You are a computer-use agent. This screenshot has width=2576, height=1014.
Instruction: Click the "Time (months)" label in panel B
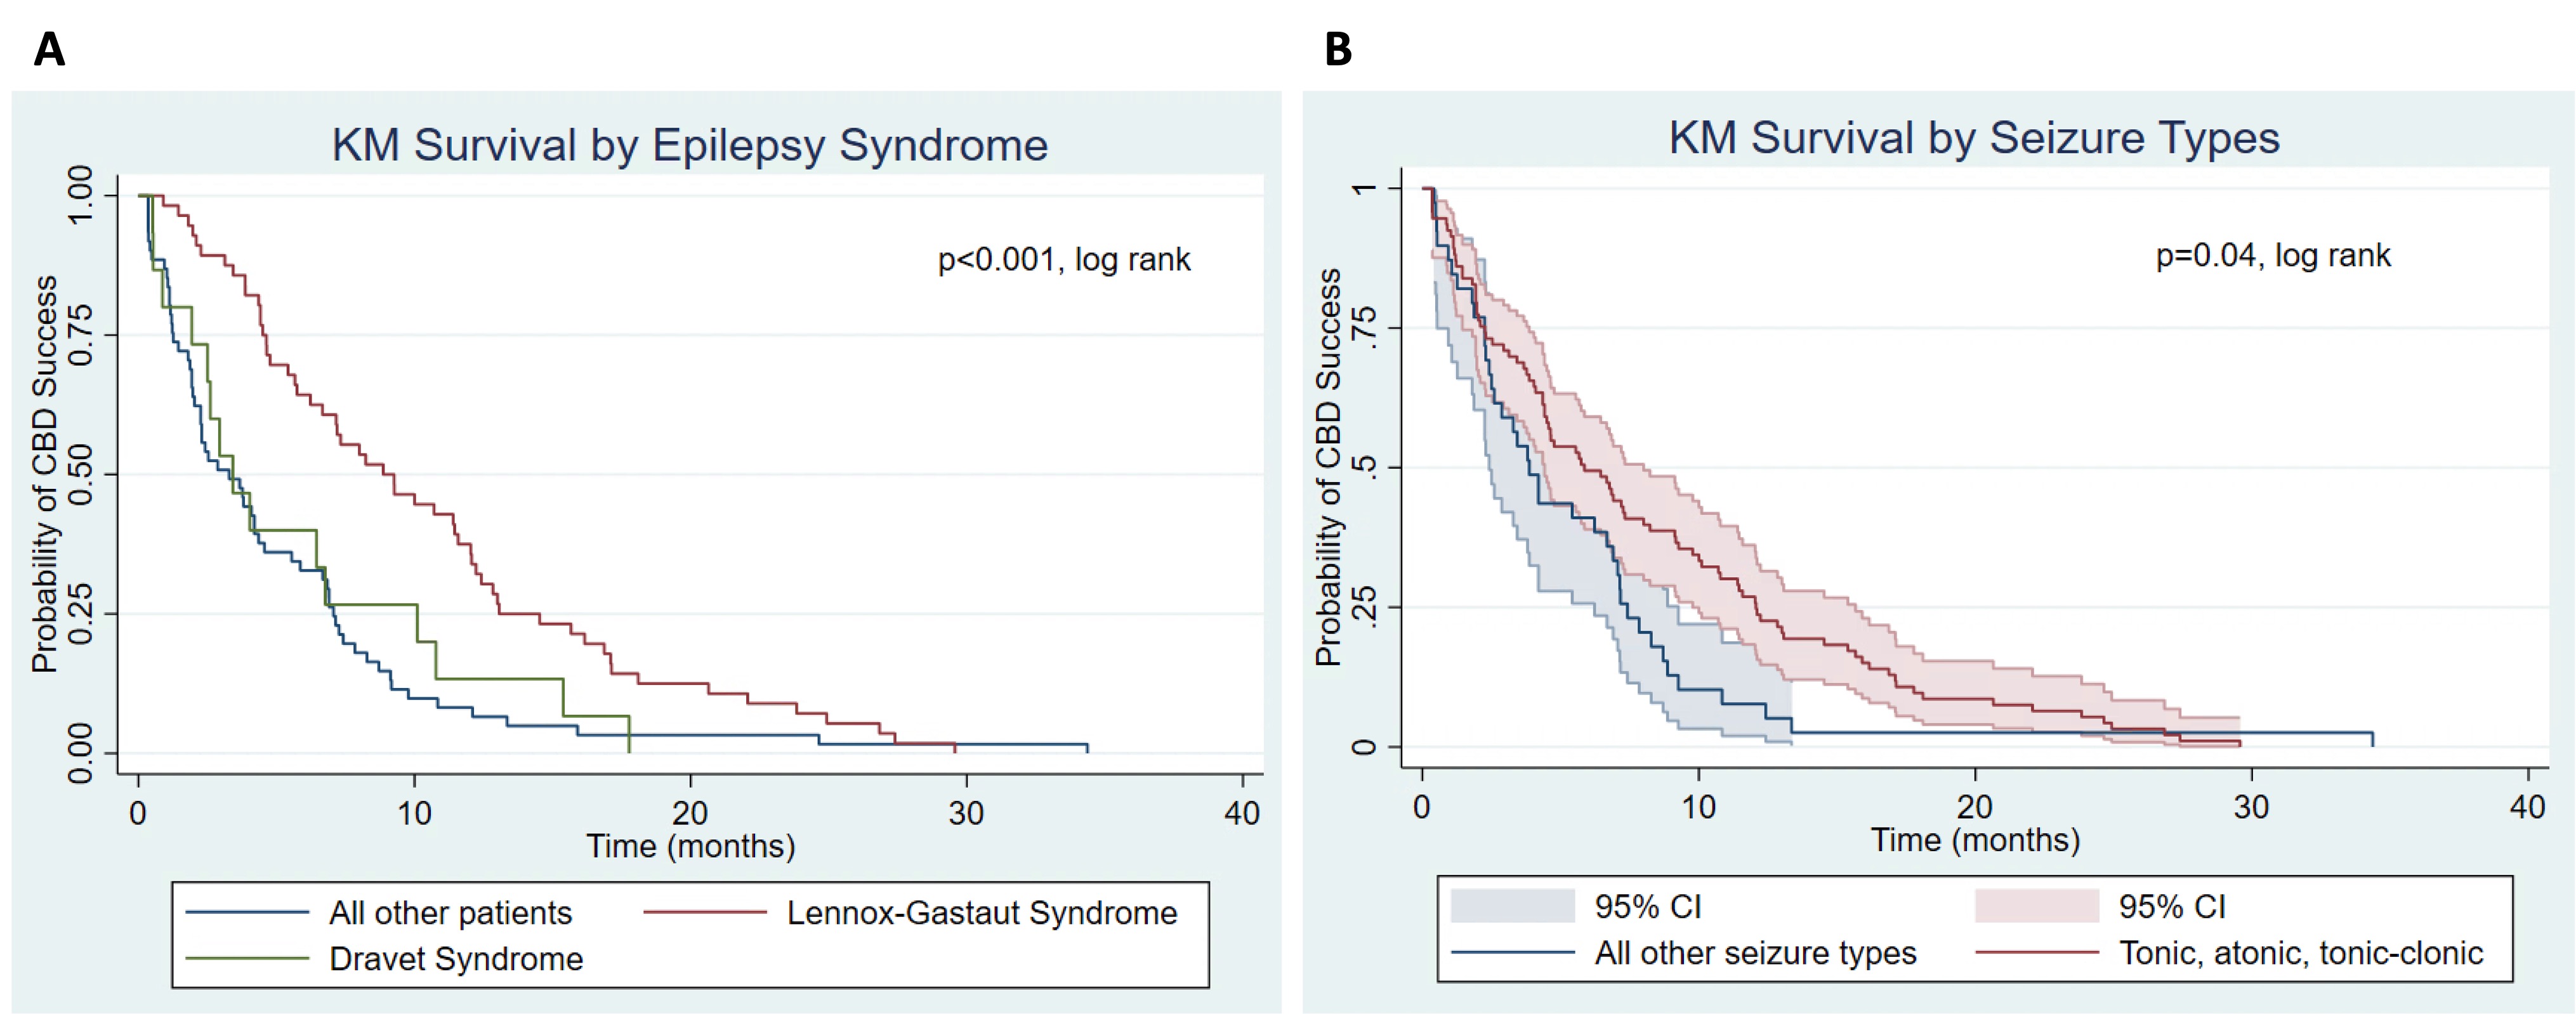click(1975, 840)
